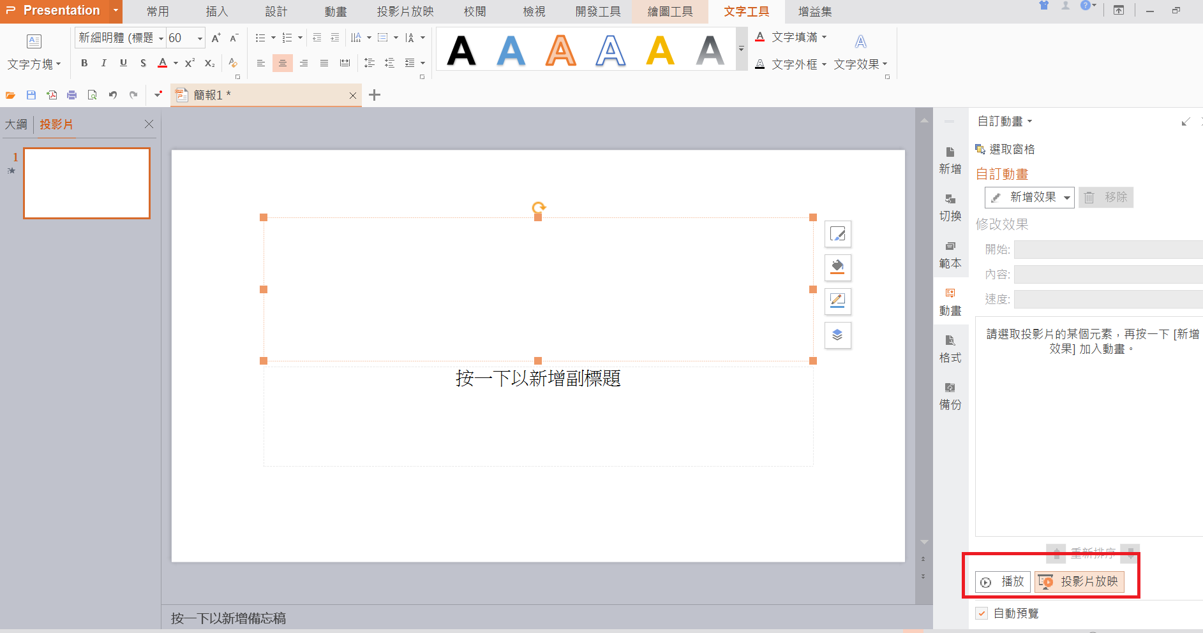Add new document tab with plus
1203x633 pixels.
[375, 95]
